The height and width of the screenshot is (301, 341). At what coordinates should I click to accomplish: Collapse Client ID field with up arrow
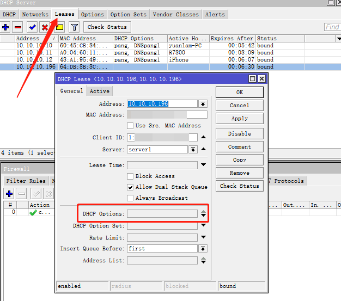tap(203, 137)
